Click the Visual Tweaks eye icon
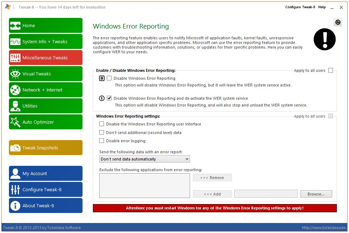The image size is (349, 233). click(x=15, y=74)
